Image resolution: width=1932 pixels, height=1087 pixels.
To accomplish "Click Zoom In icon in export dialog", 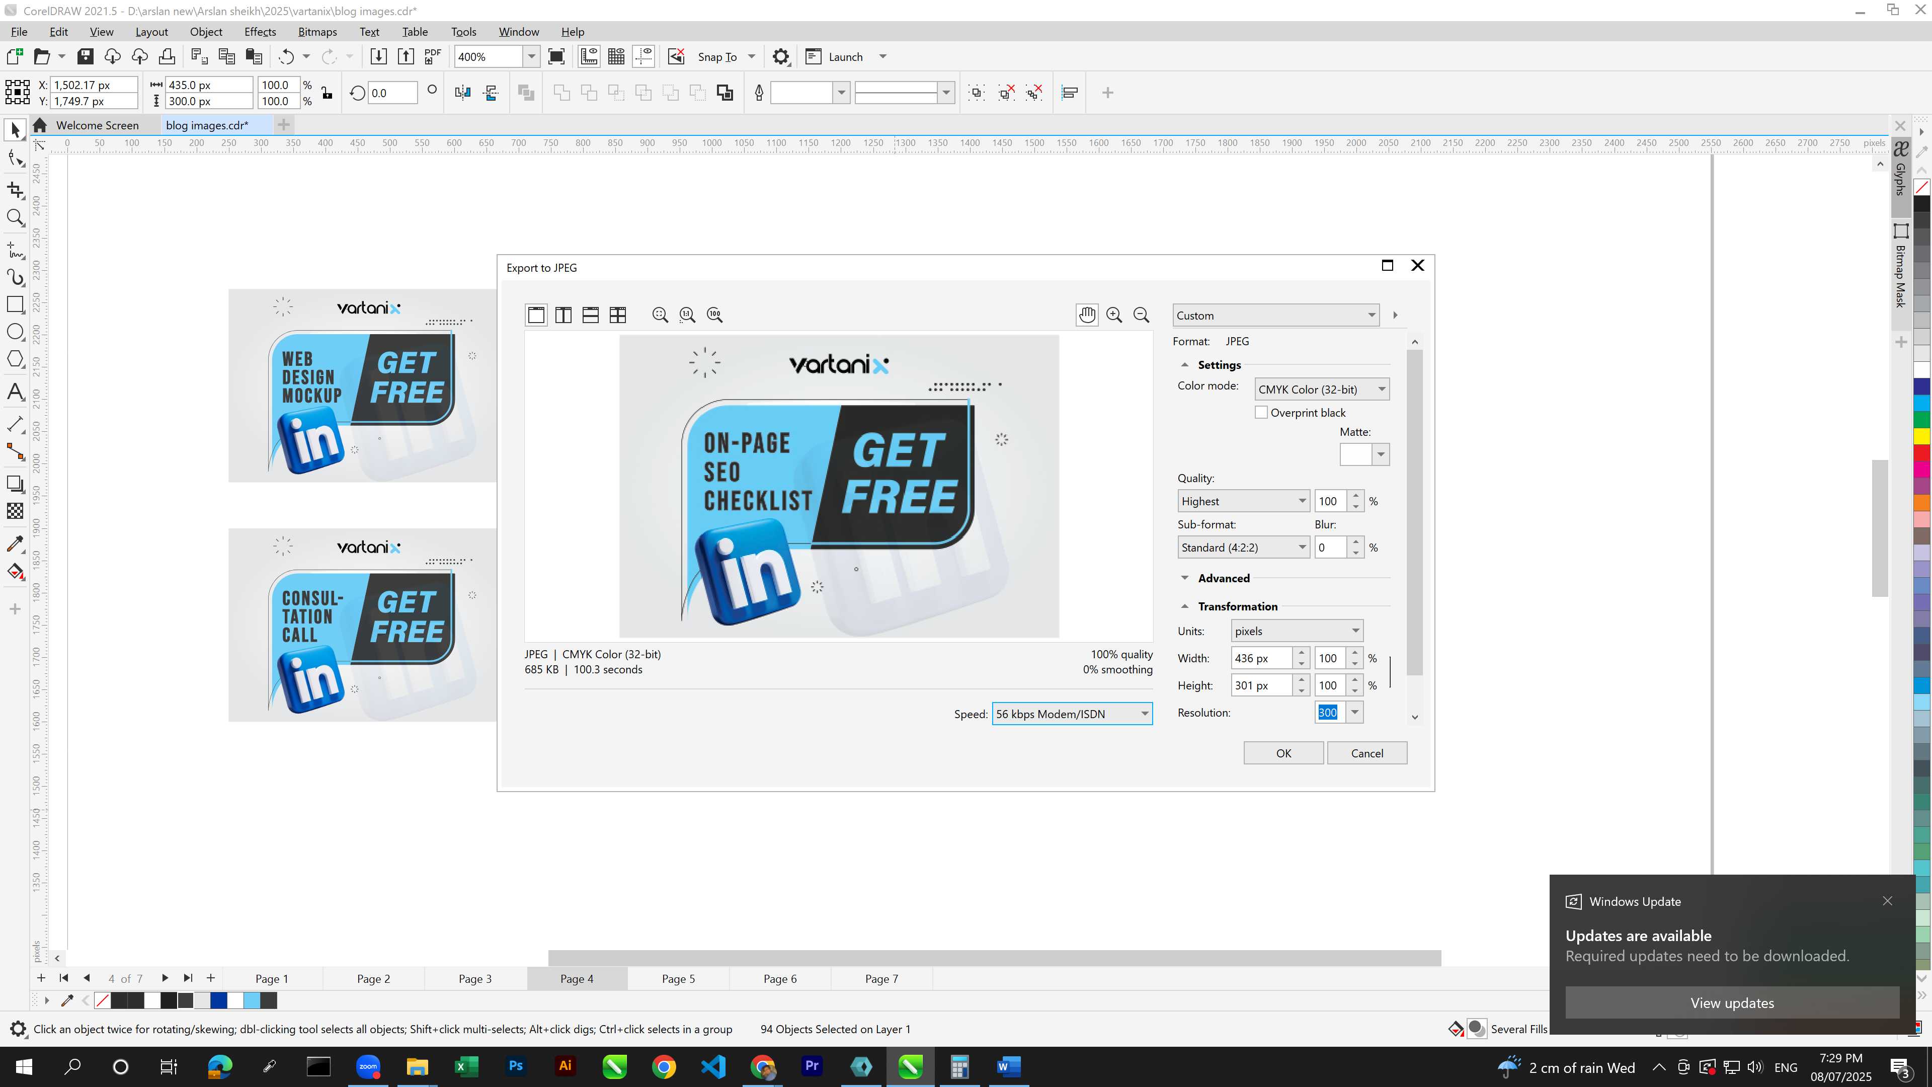I will (1114, 315).
